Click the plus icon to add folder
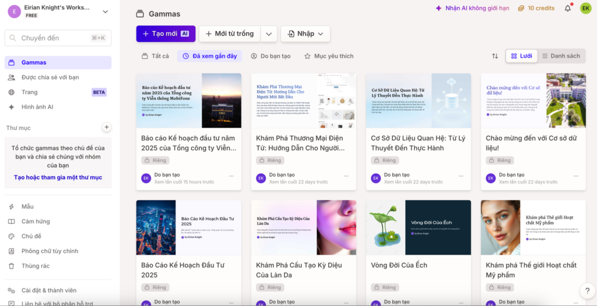This screenshot has height=306, width=597. click(106, 127)
